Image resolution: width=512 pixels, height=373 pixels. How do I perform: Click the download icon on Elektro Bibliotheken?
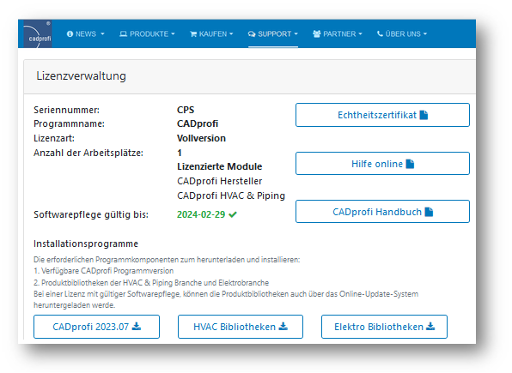coord(430,326)
